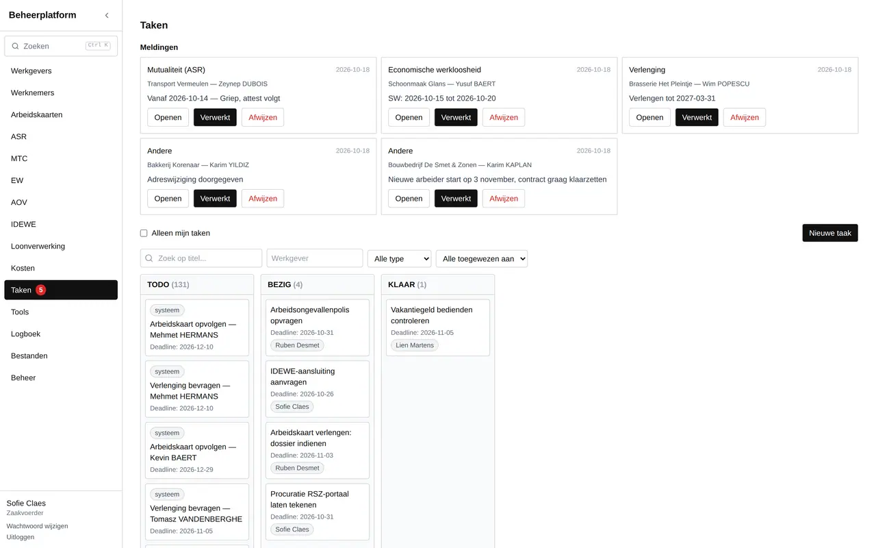The width and height of the screenshot is (876, 548).
Task: Click the red 5 badge on Taken
Action: (x=40, y=290)
